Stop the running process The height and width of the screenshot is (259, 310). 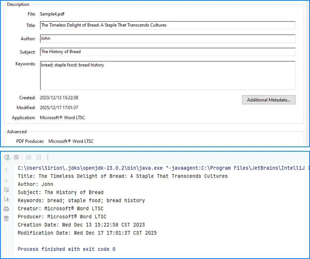[16, 158]
